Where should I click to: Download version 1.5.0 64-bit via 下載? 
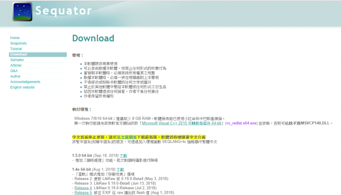(x=123, y=156)
